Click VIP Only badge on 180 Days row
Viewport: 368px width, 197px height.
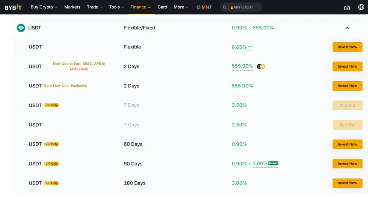[52, 183]
